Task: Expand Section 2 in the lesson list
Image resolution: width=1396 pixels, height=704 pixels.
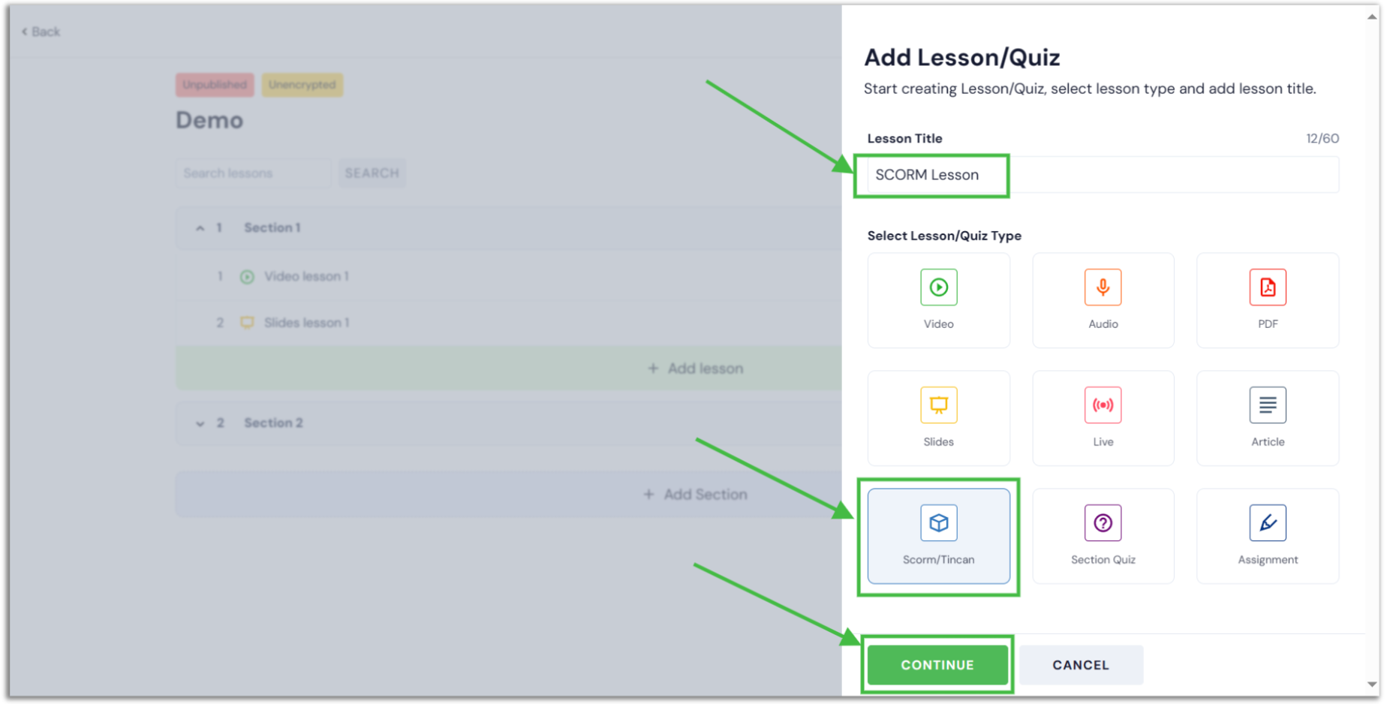Action: pyautogui.click(x=200, y=423)
